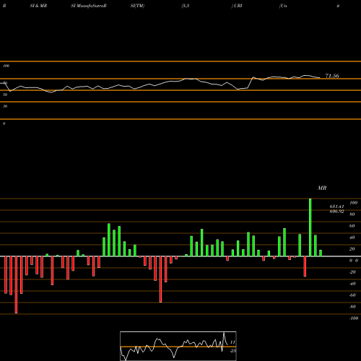Click the 100 label on the MR axis
361x361 pixels.
[x=353, y=203]
